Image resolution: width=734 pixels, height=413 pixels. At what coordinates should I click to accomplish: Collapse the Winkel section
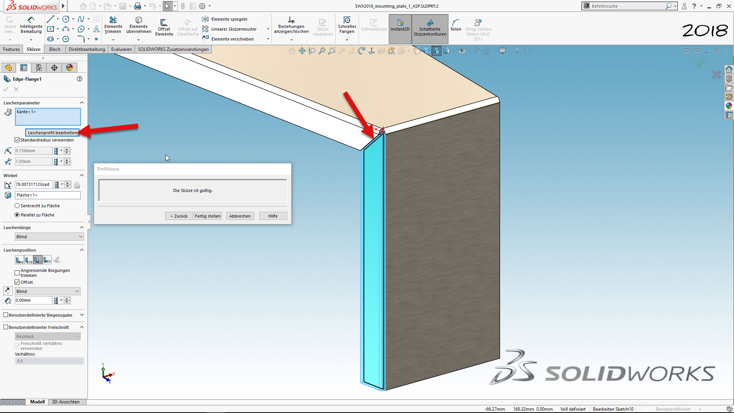pyautogui.click(x=81, y=176)
